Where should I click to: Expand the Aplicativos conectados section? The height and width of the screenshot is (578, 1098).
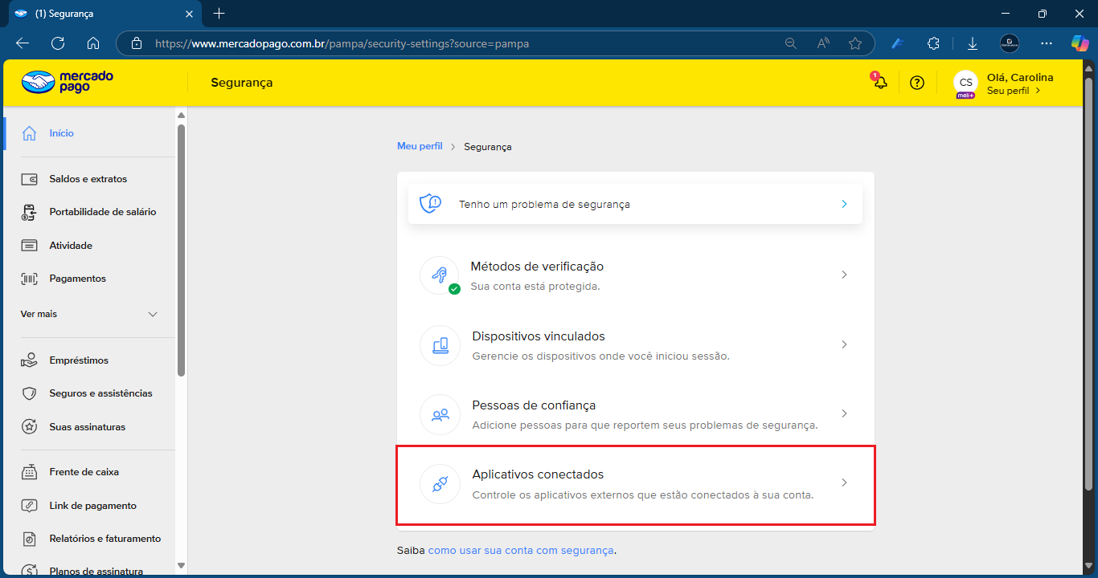(844, 482)
